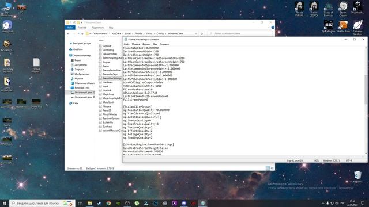Select Пользователи in the address breadcrumb
The height and width of the screenshot is (207, 369).
click(x=100, y=34)
